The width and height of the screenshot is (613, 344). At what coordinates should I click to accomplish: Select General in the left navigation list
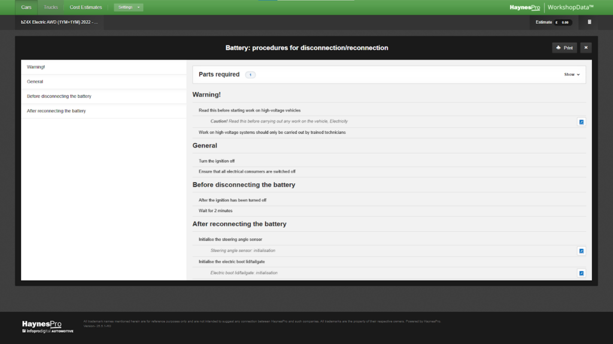[x=35, y=81]
